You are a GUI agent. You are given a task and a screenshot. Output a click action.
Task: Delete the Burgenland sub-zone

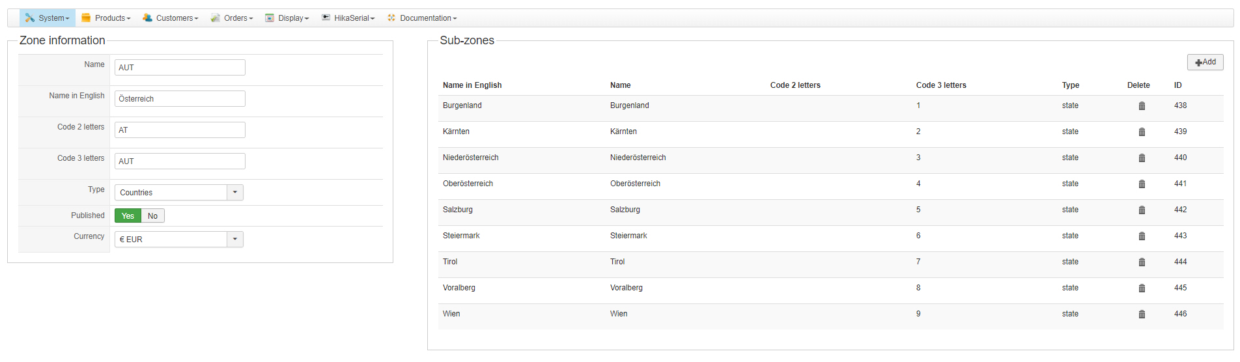[1142, 106]
